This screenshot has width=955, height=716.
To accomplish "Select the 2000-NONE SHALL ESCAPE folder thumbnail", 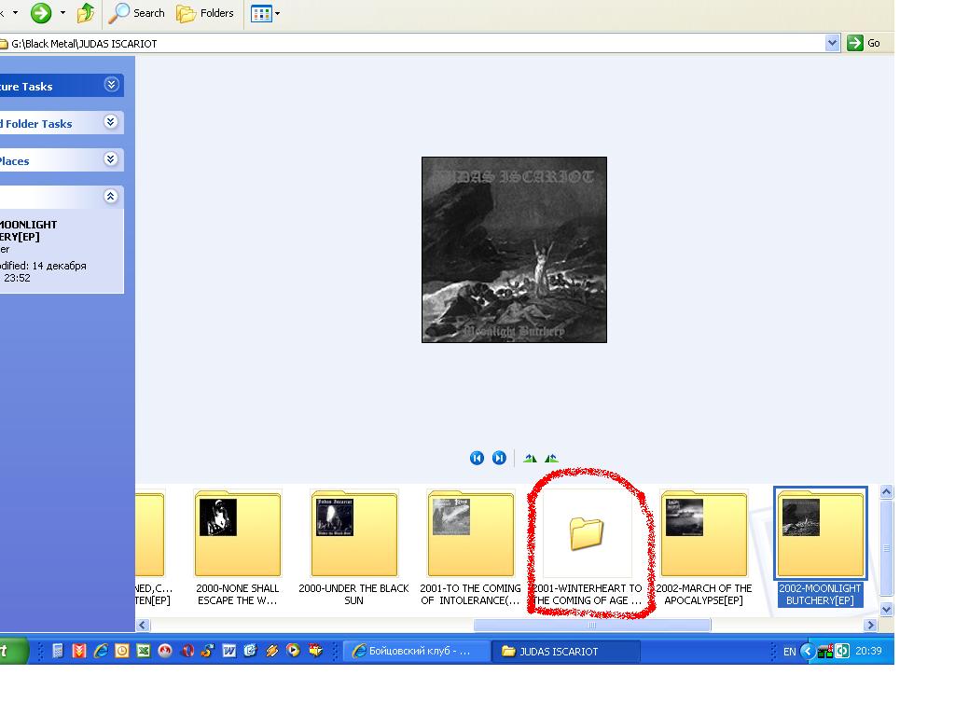I will coord(238,534).
